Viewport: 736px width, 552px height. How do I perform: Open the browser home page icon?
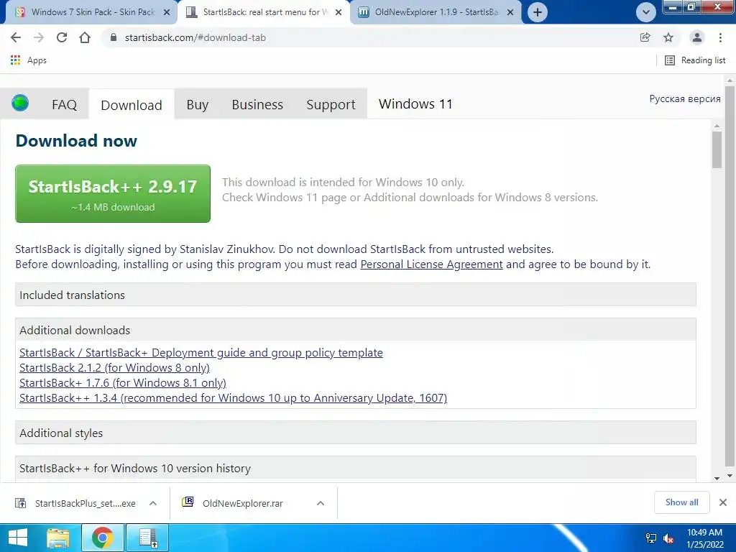[x=85, y=37]
